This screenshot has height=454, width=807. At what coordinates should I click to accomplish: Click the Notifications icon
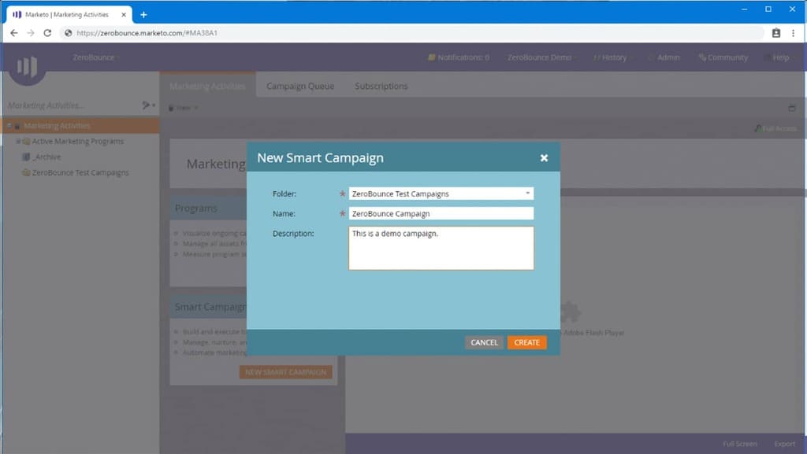pyautogui.click(x=431, y=57)
